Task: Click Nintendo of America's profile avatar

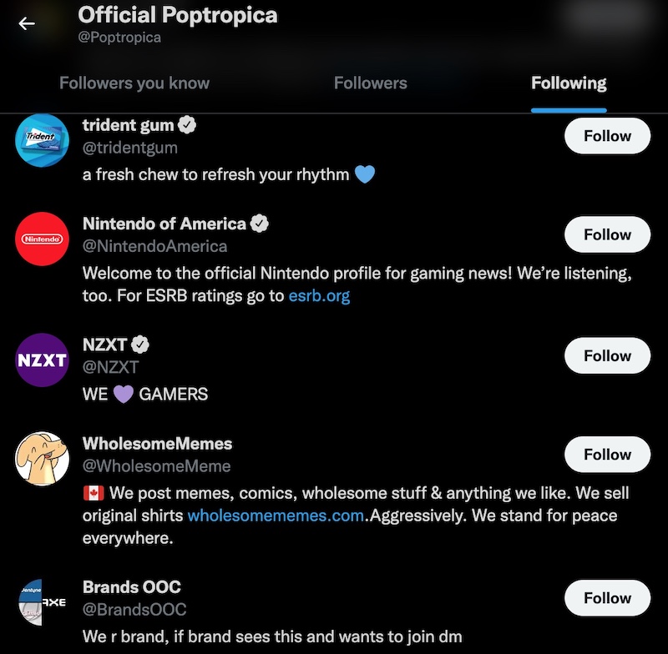Action: coord(41,234)
